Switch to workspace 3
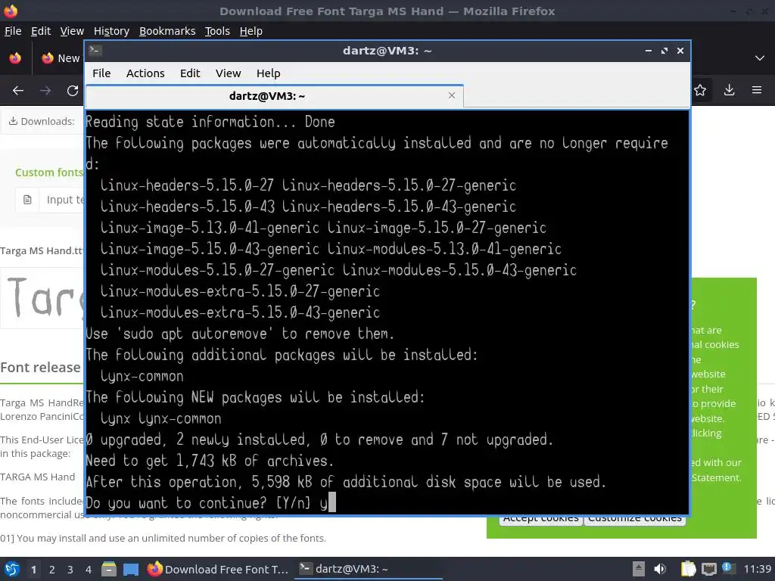The image size is (775, 581). [70, 570]
